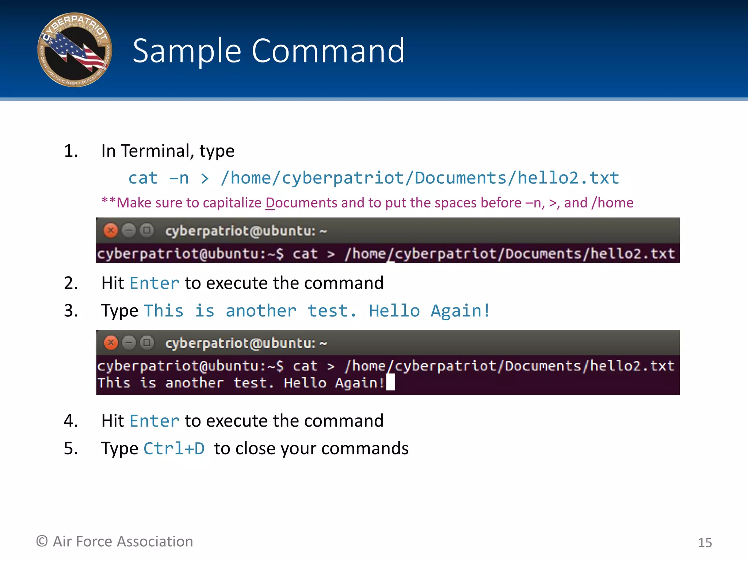Click the blue 'This is another test. Hello Again!' step 3 text

pyautogui.click(x=317, y=311)
